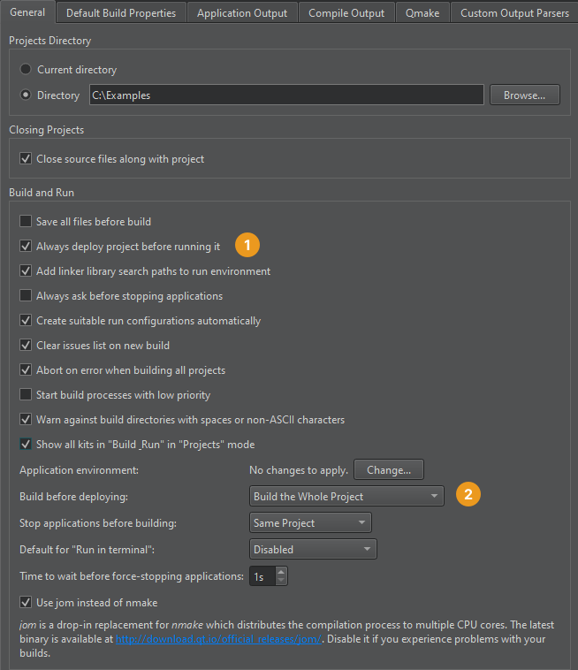Click the 'Stop applications before building:' label
Screen dimensions: 578x670
pos(98,523)
